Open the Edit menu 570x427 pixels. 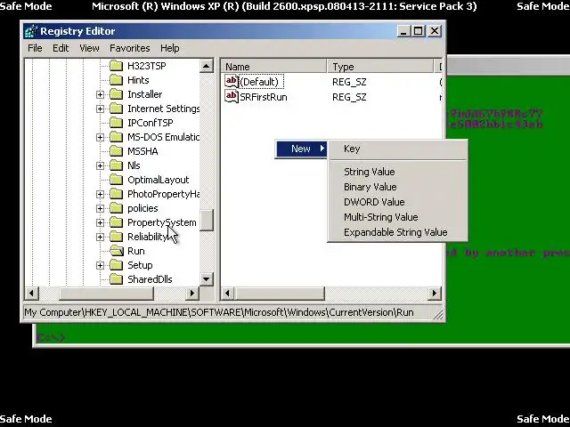(61, 48)
